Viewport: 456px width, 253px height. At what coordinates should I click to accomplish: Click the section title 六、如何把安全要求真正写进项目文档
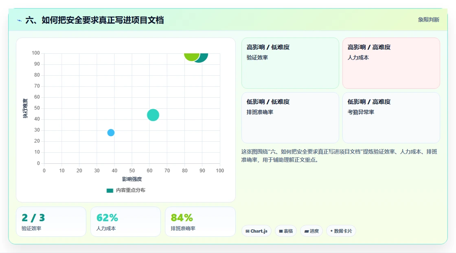(x=94, y=20)
